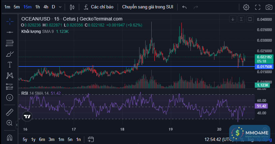The height and width of the screenshot is (144, 275).
Task: Toggle the magnet snap mode
Action: coord(10,138)
